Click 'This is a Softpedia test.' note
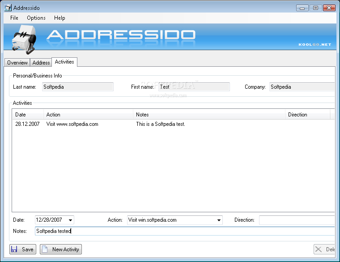Screen dimensions: 340x262 click(161, 124)
